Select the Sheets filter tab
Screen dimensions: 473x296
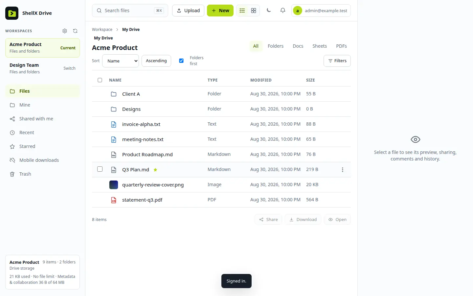pos(320,46)
